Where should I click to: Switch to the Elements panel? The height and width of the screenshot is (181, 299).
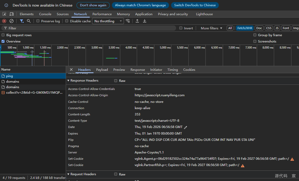click(26, 14)
